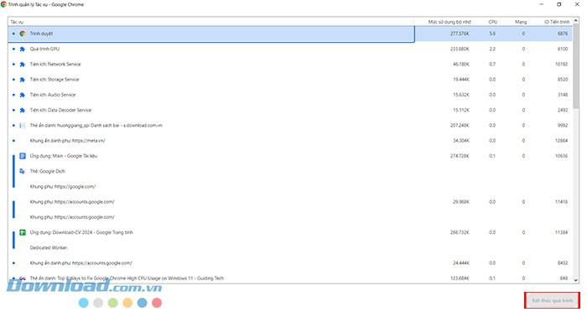Sort processes by the CPU column header
The image size is (587, 312).
pos(493,22)
